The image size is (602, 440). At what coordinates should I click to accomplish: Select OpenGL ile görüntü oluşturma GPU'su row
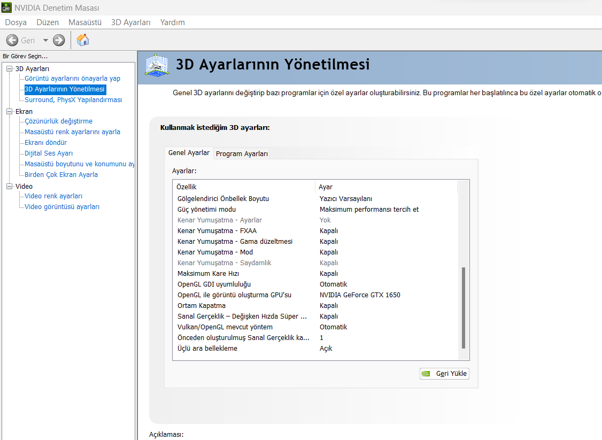pyautogui.click(x=315, y=295)
